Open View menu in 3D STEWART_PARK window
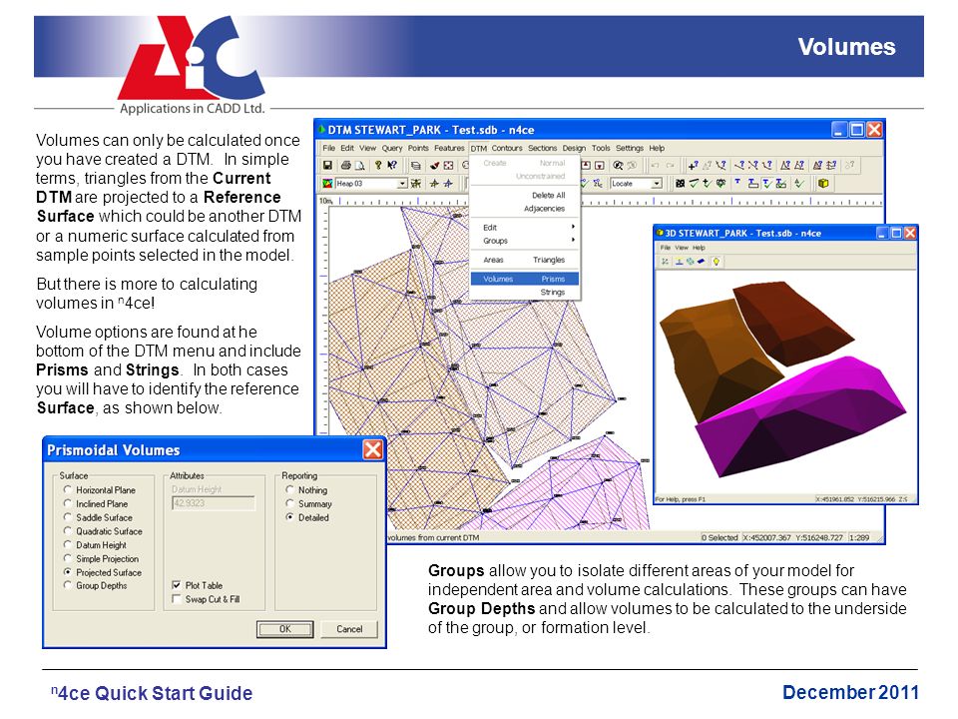This screenshot has height=719, width=958. (x=682, y=248)
